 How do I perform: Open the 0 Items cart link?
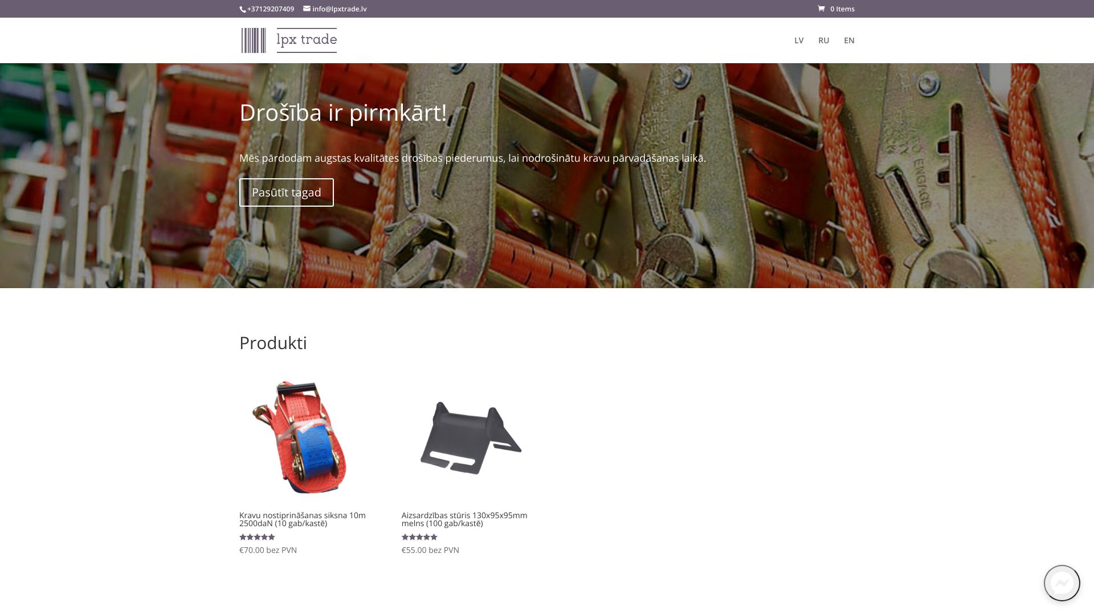tap(842, 9)
